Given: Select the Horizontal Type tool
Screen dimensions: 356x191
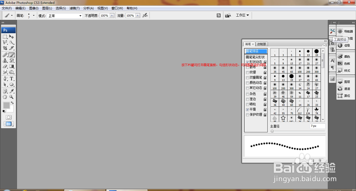Looking at the screenshot, I should pyautogui.click(x=11, y=79).
